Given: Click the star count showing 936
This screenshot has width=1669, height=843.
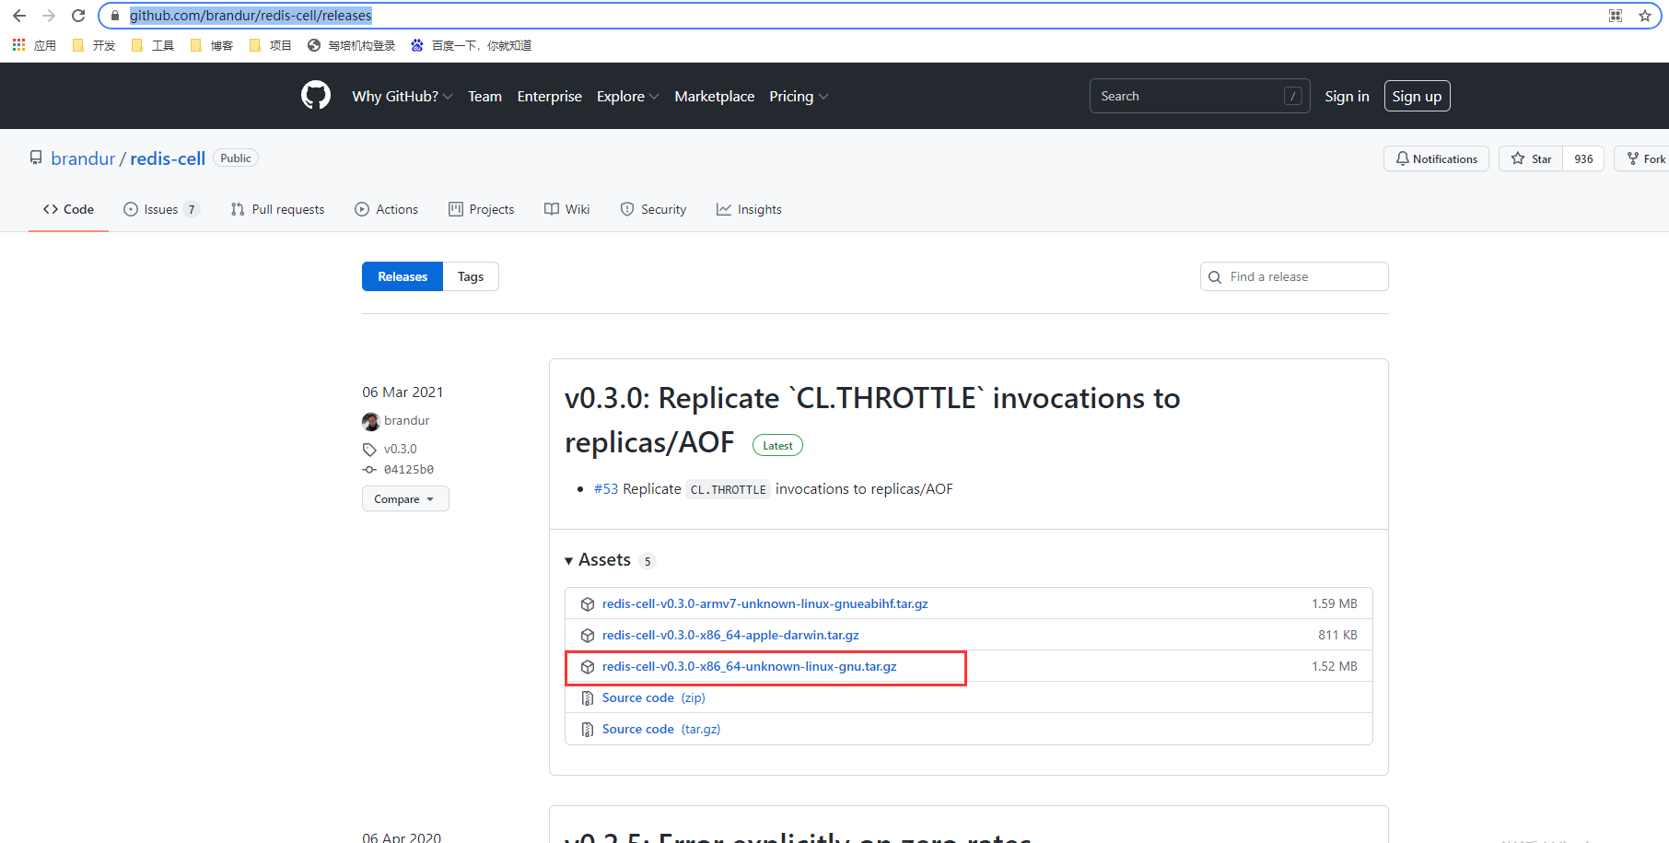Looking at the screenshot, I should (x=1583, y=158).
